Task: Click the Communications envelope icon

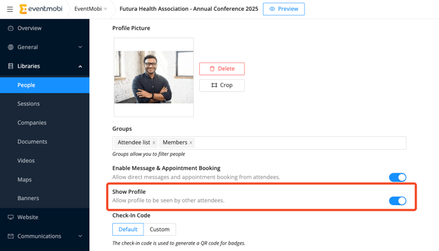Action: click(11, 236)
